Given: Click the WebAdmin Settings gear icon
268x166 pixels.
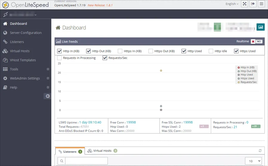Looking at the screenshot, I should [5, 78].
